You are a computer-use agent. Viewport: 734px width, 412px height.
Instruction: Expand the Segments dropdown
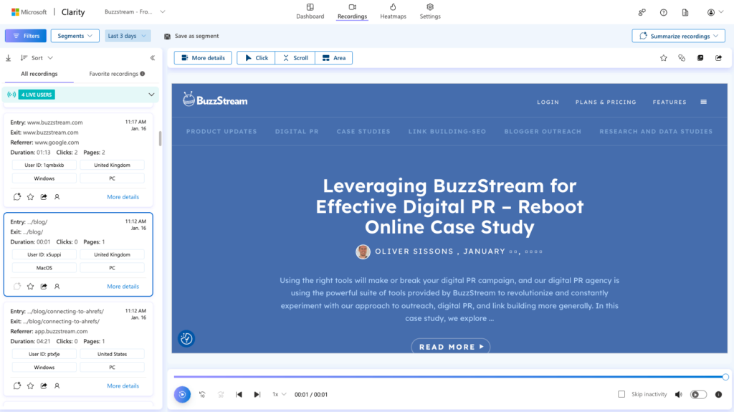(x=75, y=36)
